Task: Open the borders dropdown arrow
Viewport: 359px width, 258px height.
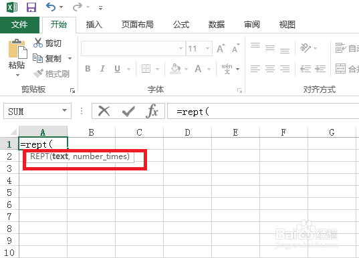Action: [158, 69]
